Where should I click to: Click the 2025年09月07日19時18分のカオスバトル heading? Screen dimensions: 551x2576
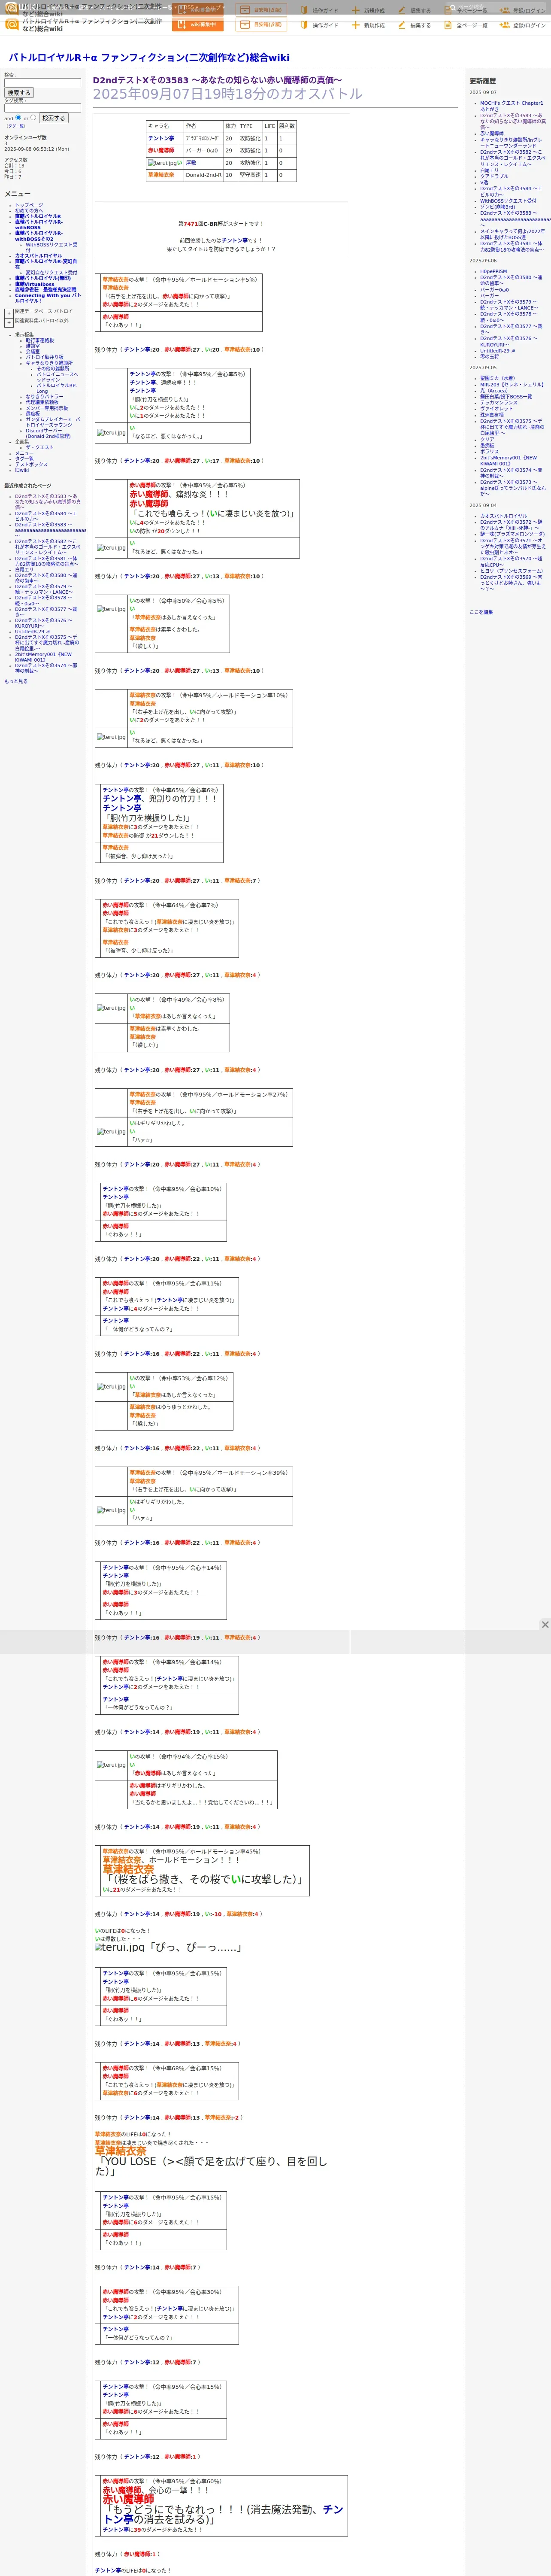(227, 94)
